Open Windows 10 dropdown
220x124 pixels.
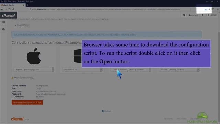[82, 69]
